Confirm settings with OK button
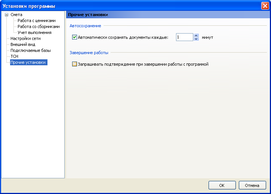Image resolution: width=271 pixels, height=194 pixels. click(x=222, y=185)
